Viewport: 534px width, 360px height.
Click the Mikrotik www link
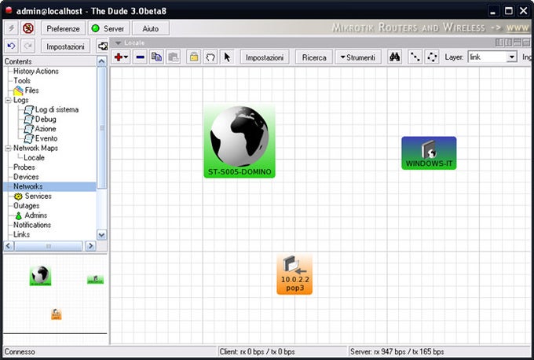pos(518,28)
